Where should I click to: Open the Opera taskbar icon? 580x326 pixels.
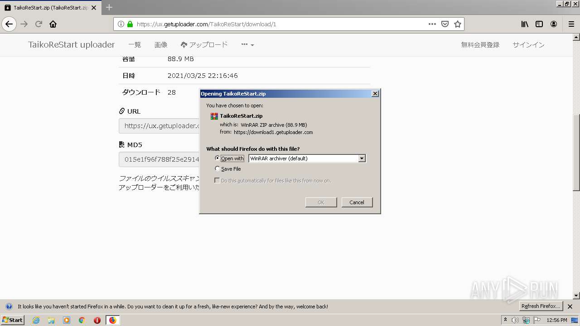(97, 320)
